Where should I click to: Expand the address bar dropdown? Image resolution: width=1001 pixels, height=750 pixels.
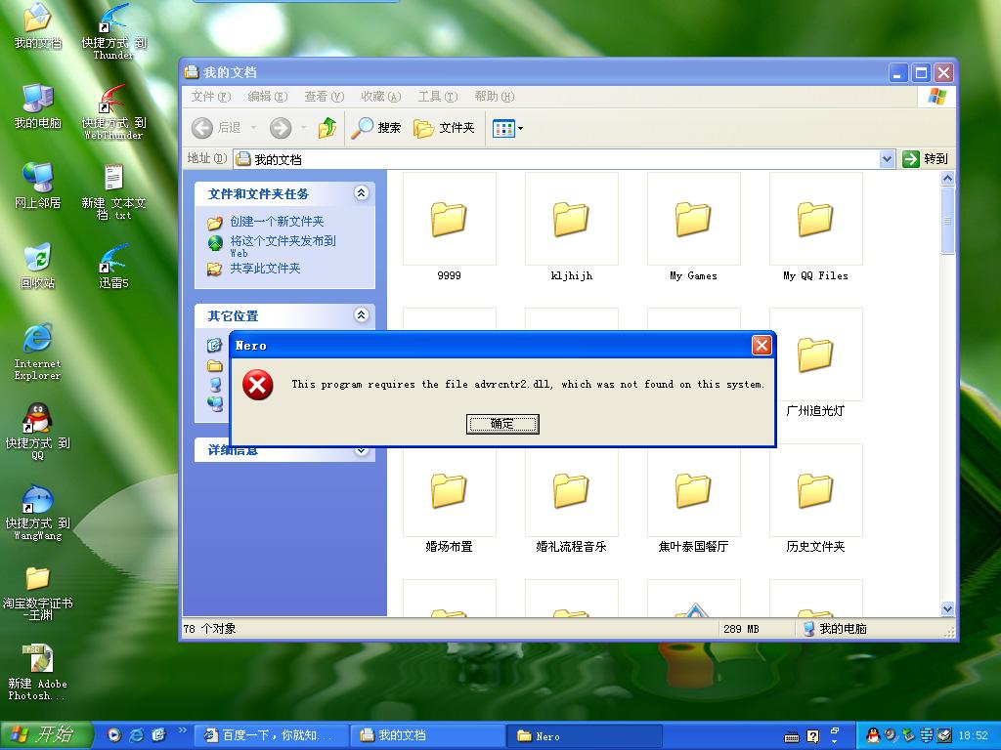point(887,159)
